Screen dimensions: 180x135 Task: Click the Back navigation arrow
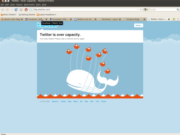click(3, 10)
